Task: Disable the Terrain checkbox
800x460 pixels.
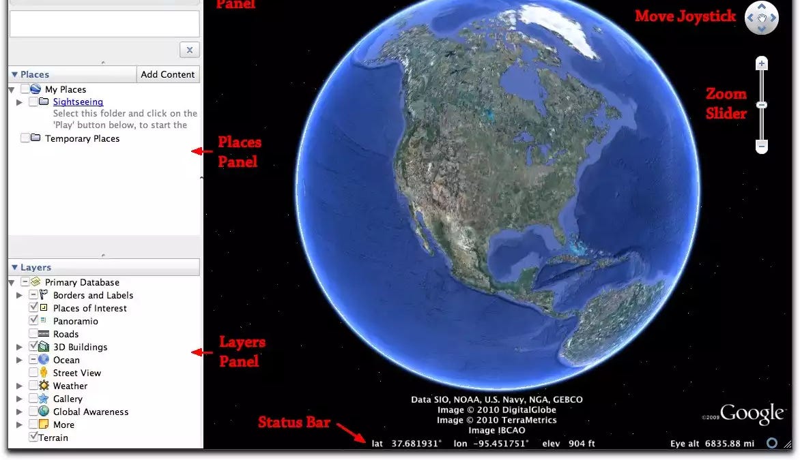Action: tap(33, 438)
